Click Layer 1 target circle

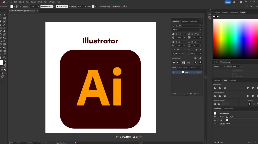click(199, 72)
